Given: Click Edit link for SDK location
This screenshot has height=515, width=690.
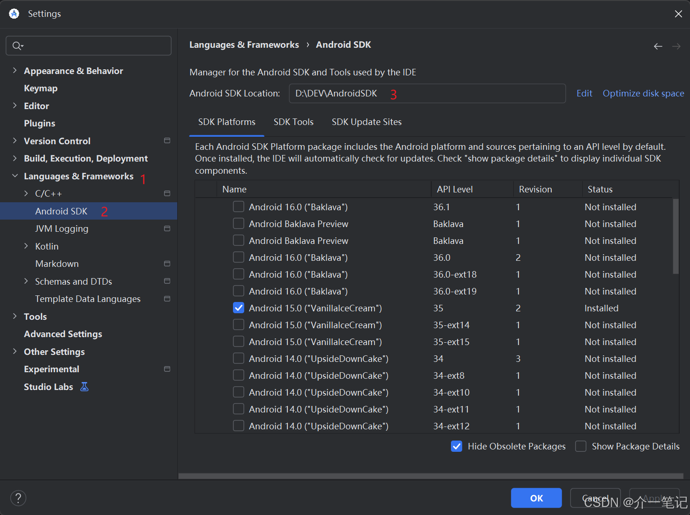Looking at the screenshot, I should point(584,93).
